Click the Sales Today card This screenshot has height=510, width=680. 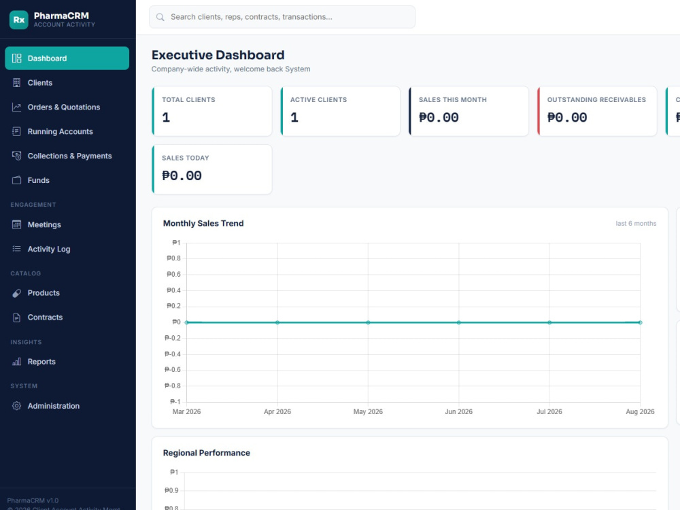212,169
